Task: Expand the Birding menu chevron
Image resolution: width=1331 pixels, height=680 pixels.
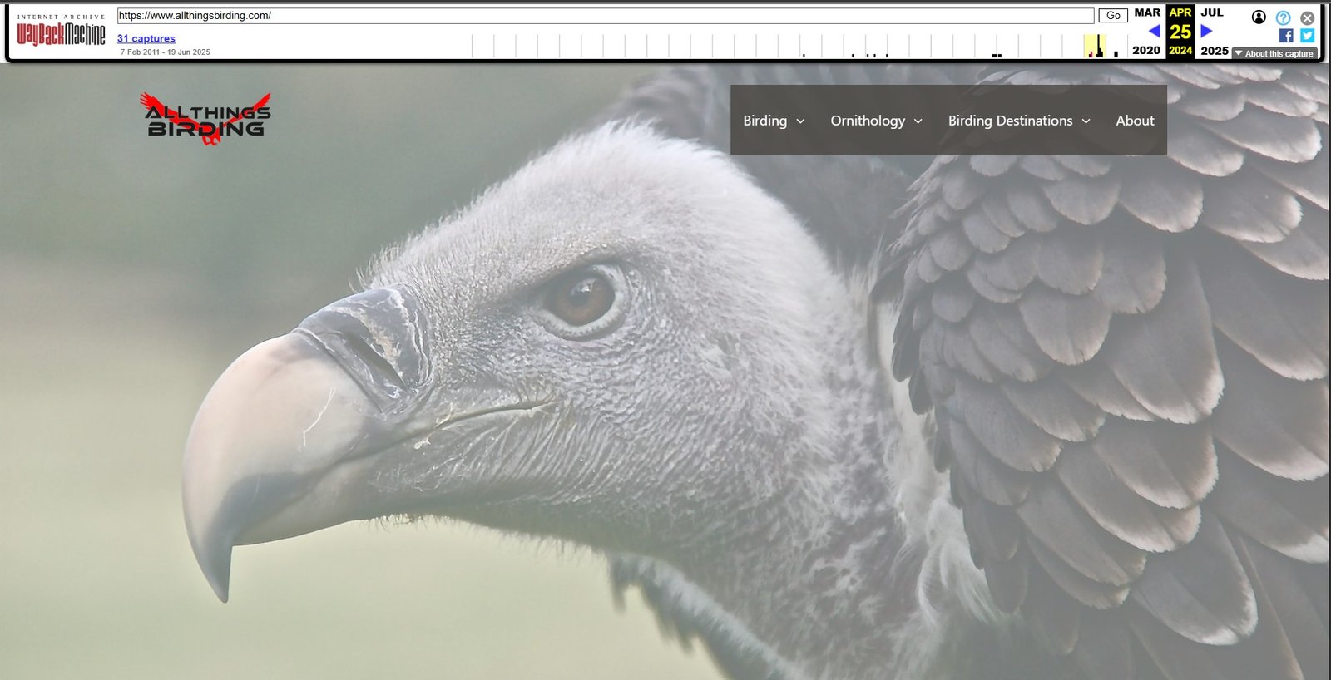Action: (x=800, y=121)
